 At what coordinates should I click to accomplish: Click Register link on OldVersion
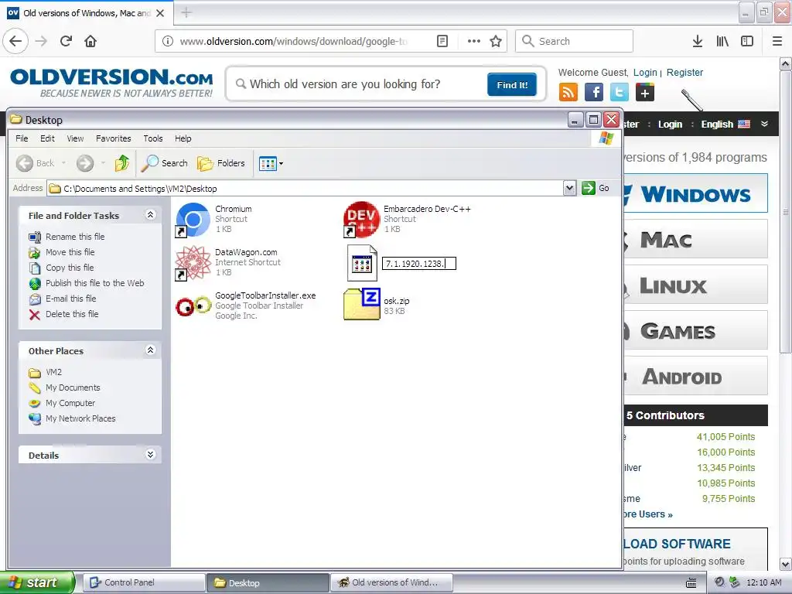click(684, 72)
